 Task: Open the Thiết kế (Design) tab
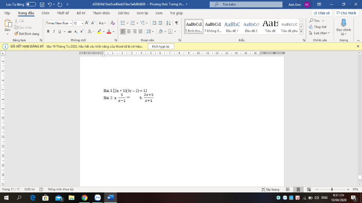pos(63,13)
